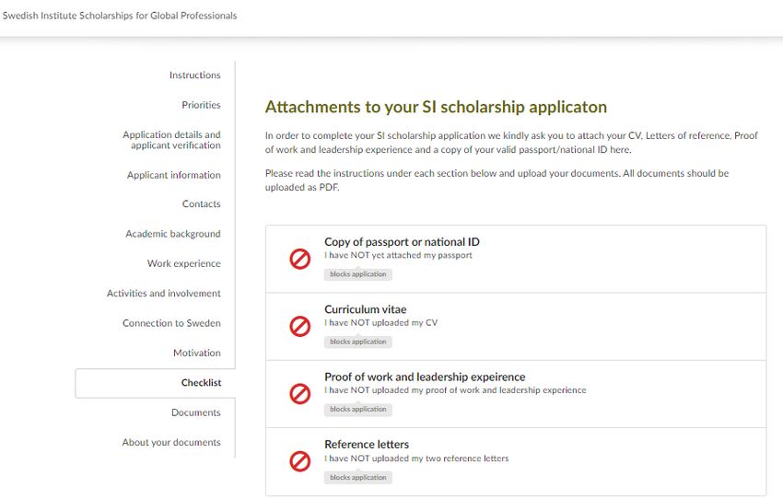Navigate to the Contacts section

pos(201,204)
